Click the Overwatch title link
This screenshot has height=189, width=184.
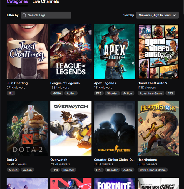59,160
